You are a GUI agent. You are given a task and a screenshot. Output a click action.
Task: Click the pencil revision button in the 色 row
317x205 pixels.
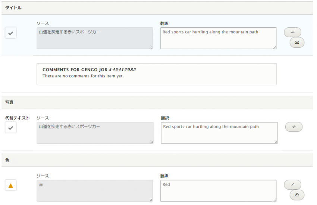click(x=297, y=195)
